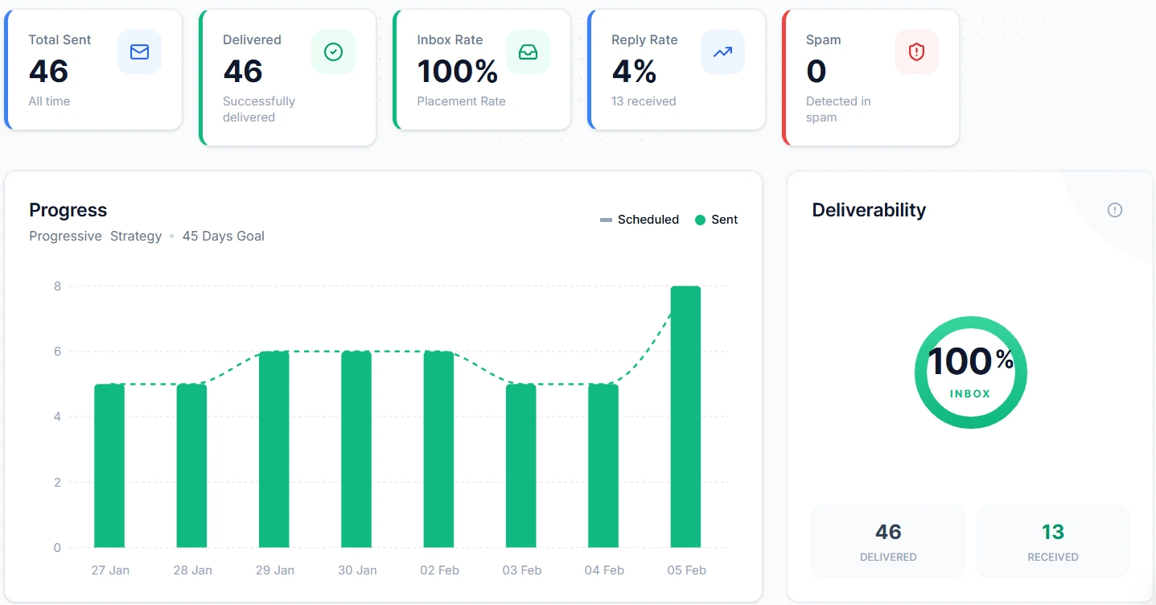
Task: Click the 05 Feb bar in chart
Action: click(x=685, y=417)
